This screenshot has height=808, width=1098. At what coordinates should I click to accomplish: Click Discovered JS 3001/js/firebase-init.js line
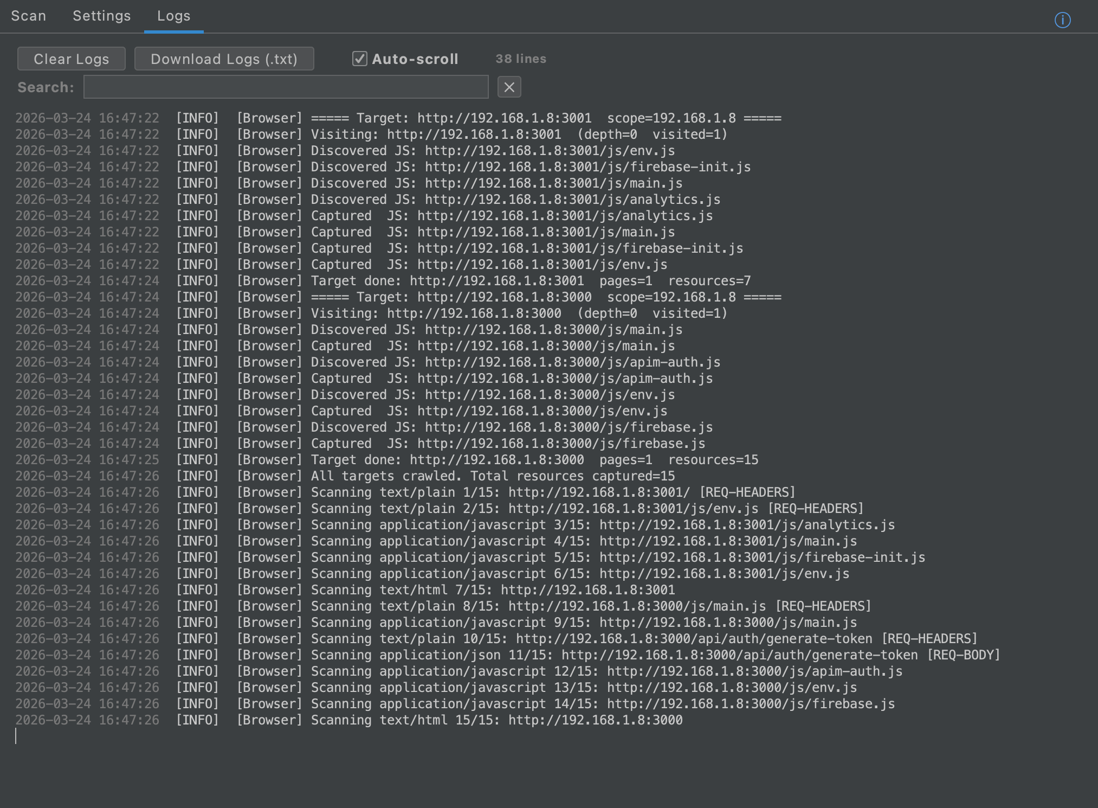click(x=383, y=167)
